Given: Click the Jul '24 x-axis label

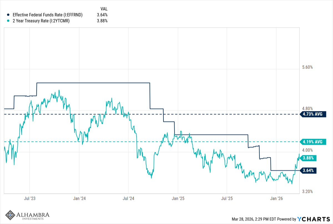Looking at the screenshot, I should [128, 198].
